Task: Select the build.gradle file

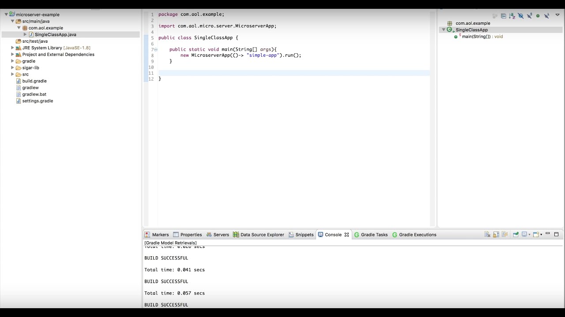Action: pos(34,81)
